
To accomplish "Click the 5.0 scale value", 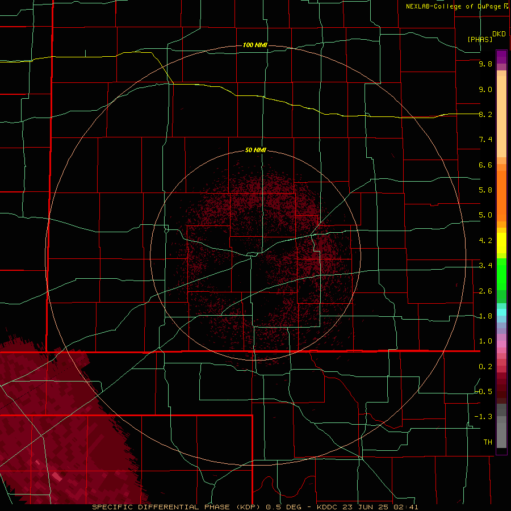I will (x=485, y=215).
